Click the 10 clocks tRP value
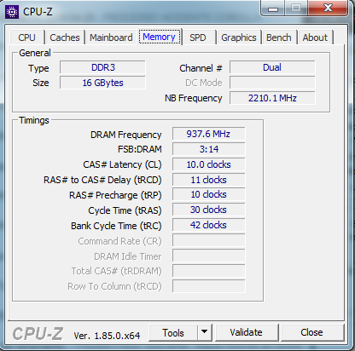Image resolution: width=355 pixels, height=351 pixels. 208,194
